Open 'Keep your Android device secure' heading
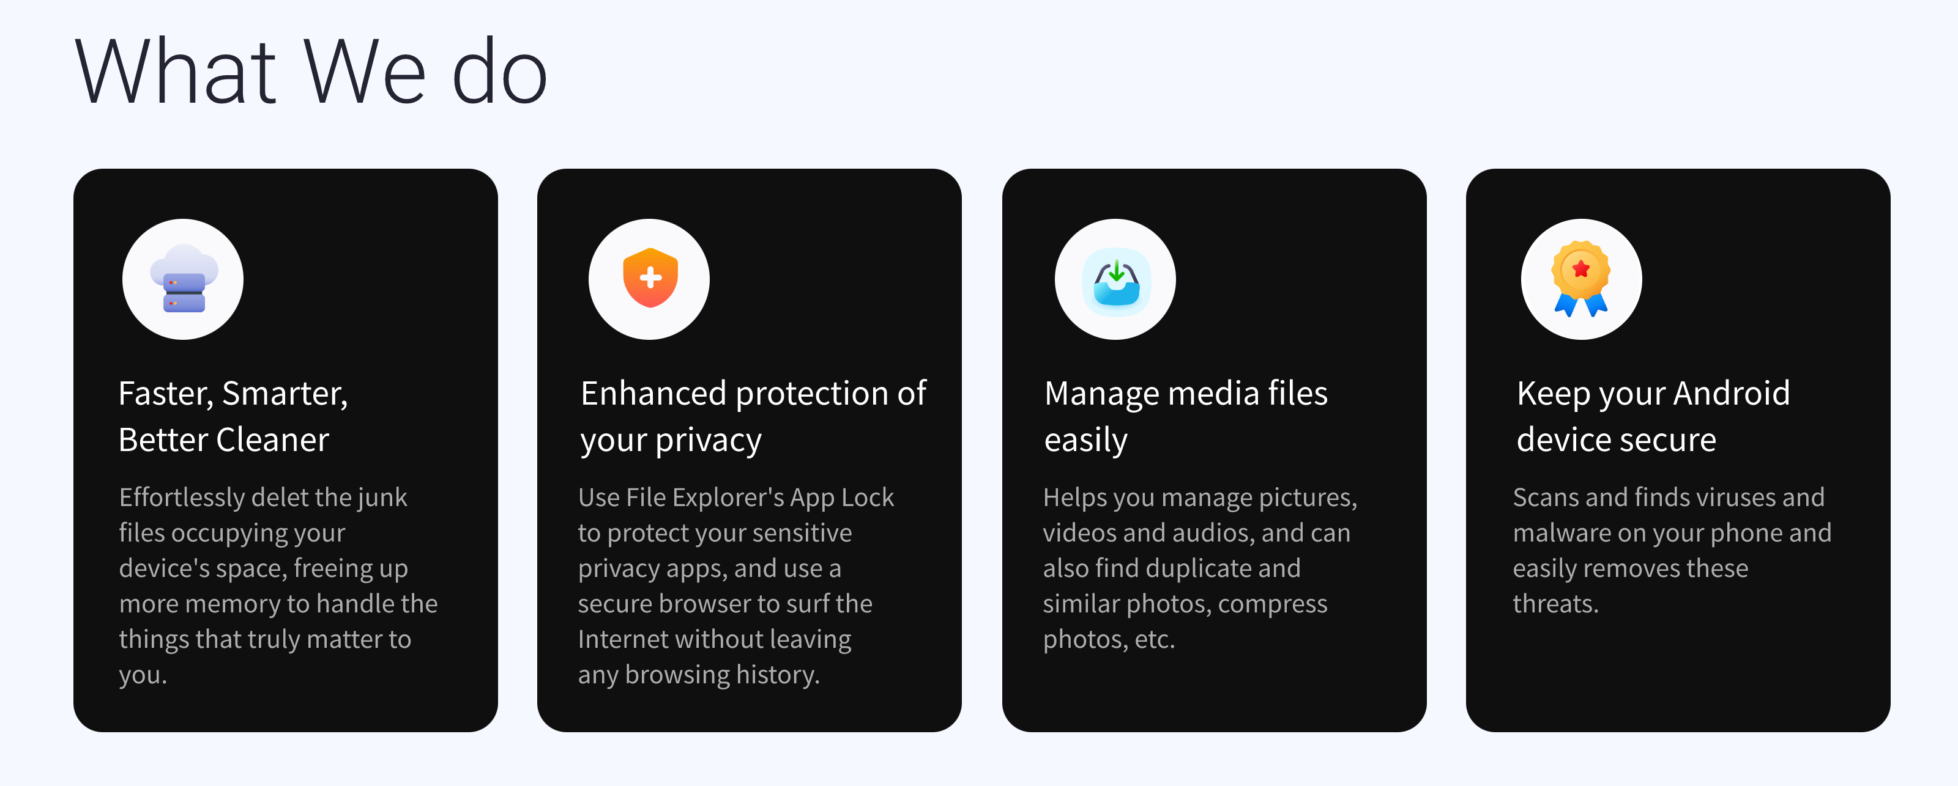The height and width of the screenshot is (786, 1958). (x=1653, y=417)
